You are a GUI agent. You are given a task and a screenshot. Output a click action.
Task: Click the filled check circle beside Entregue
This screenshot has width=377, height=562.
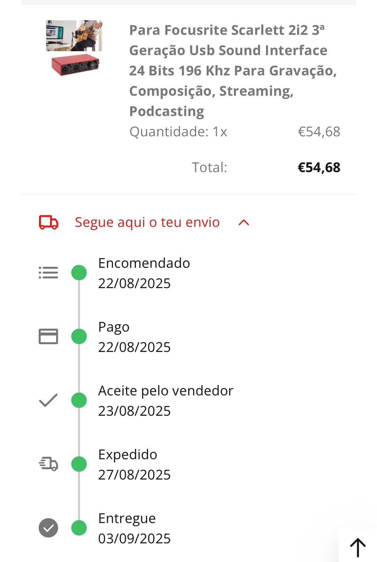pos(48,528)
